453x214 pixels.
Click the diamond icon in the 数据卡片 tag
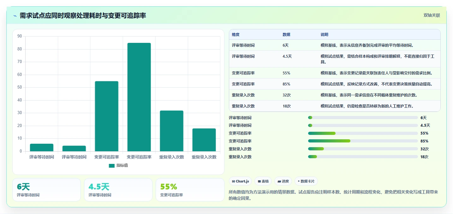[x=299, y=181]
